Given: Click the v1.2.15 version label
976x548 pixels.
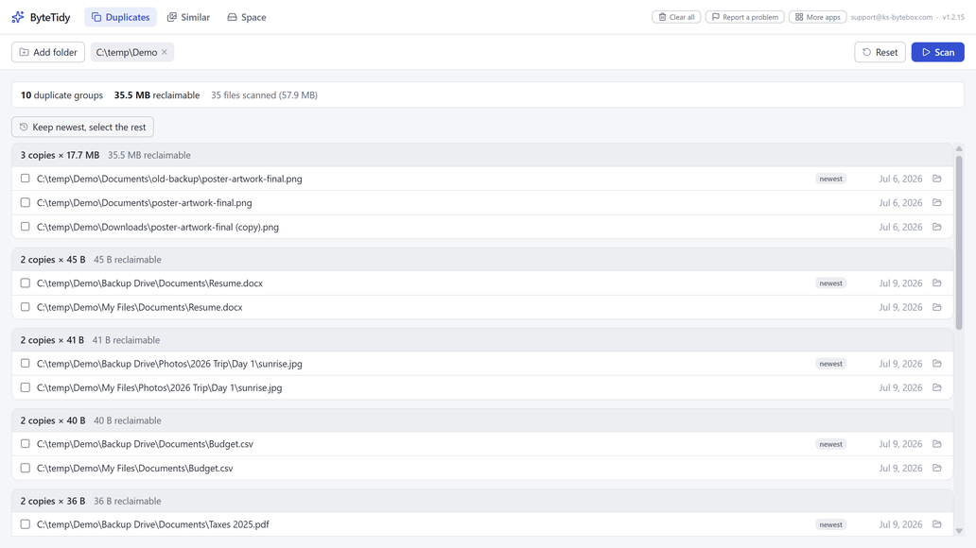Looking at the screenshot, I should pos(953,17).
